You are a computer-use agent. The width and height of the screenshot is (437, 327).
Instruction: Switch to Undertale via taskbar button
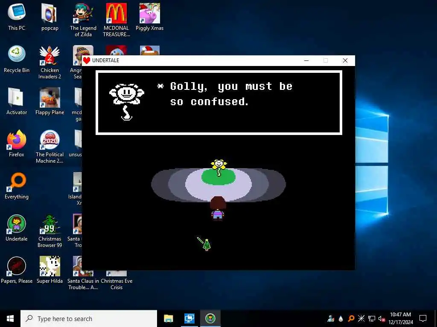pos(210,318)
